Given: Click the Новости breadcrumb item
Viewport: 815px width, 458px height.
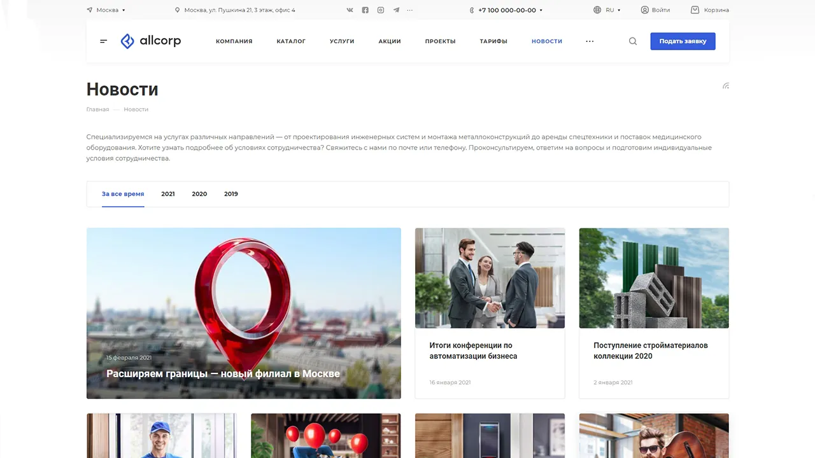Looking at the screenshot, I should coord(136,109).
